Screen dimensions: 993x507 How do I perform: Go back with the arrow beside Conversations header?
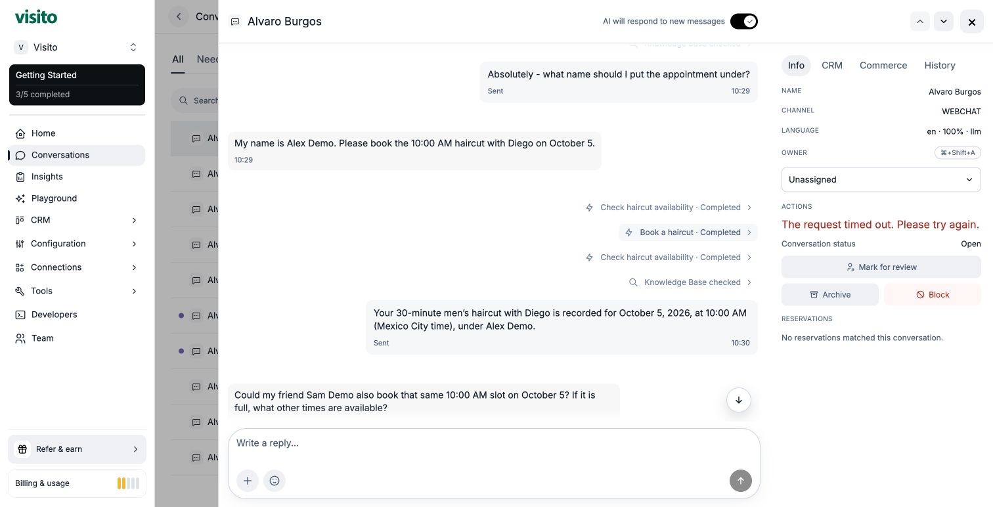point(179,16)
